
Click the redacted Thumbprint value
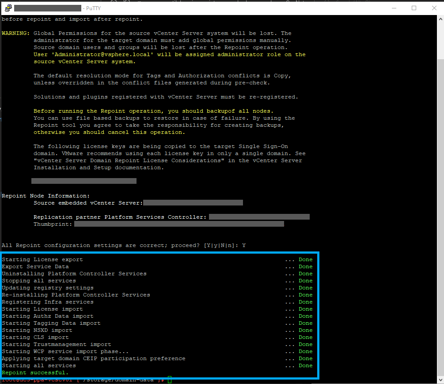click(x=179, y=224)
